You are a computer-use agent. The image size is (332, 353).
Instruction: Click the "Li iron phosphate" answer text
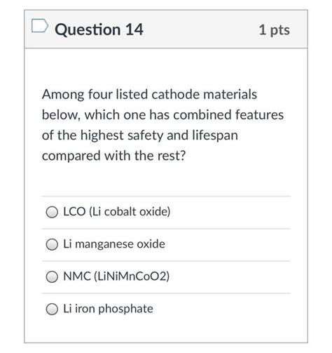pos(108,309)
